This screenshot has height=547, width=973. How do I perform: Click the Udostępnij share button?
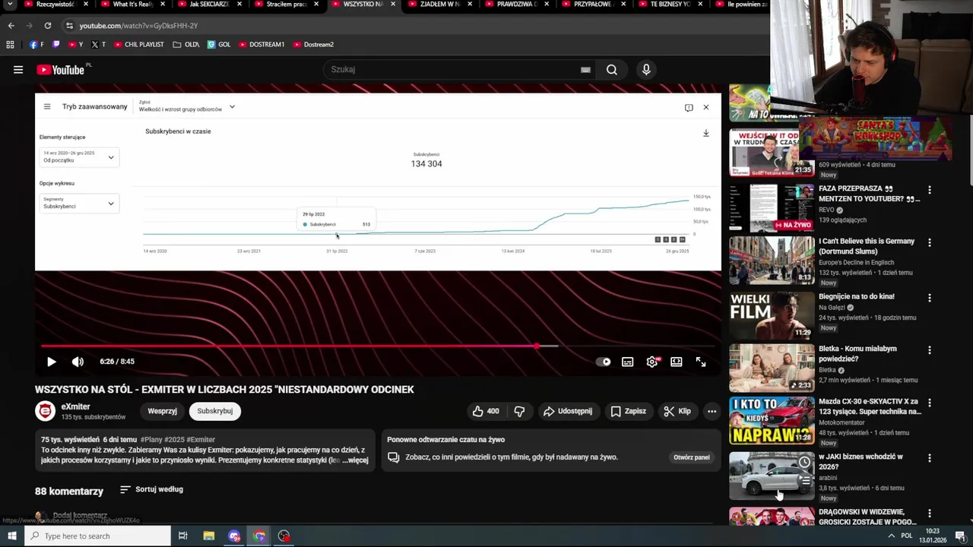click(x=568, y=411)
